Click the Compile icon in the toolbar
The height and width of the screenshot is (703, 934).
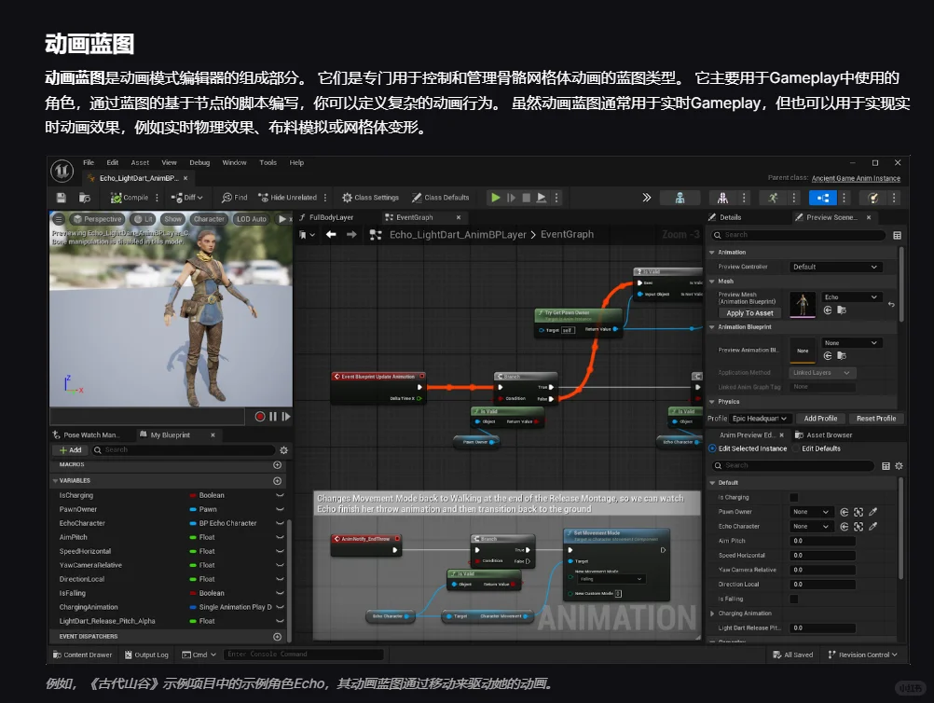[x=117, y=197]
